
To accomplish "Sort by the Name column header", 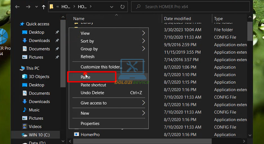I will [x=79, y=19].
